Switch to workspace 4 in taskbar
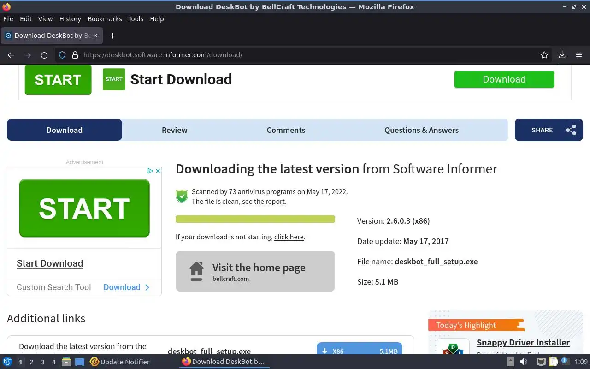Viewport: 590px width, 369px height. 54,362
